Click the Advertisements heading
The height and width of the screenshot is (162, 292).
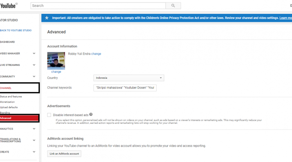(59, 106)
